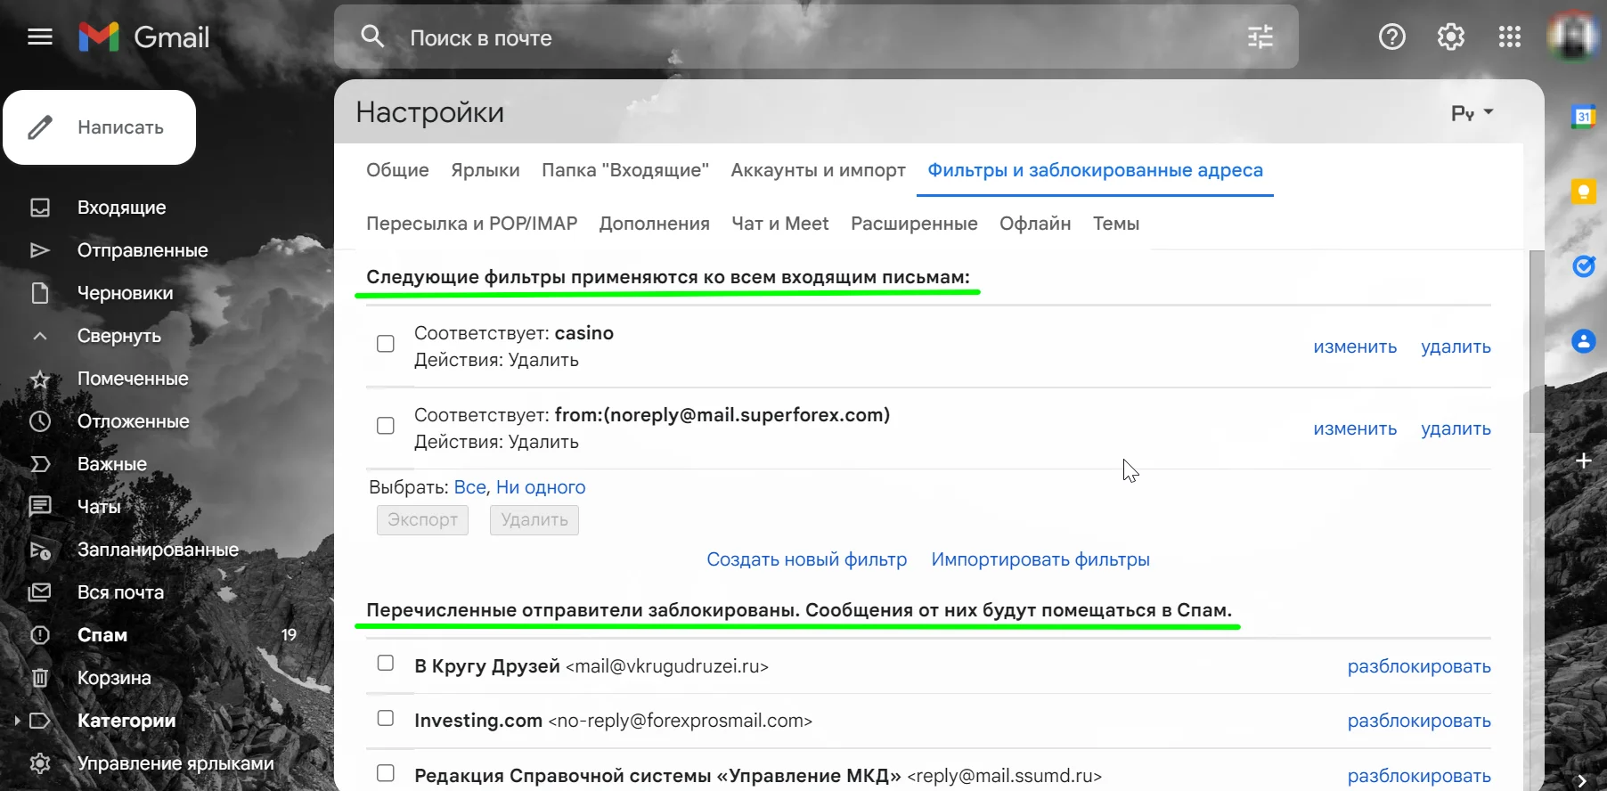Tick the Investing.com blocked sender checkbox

(x=386, y=718)
